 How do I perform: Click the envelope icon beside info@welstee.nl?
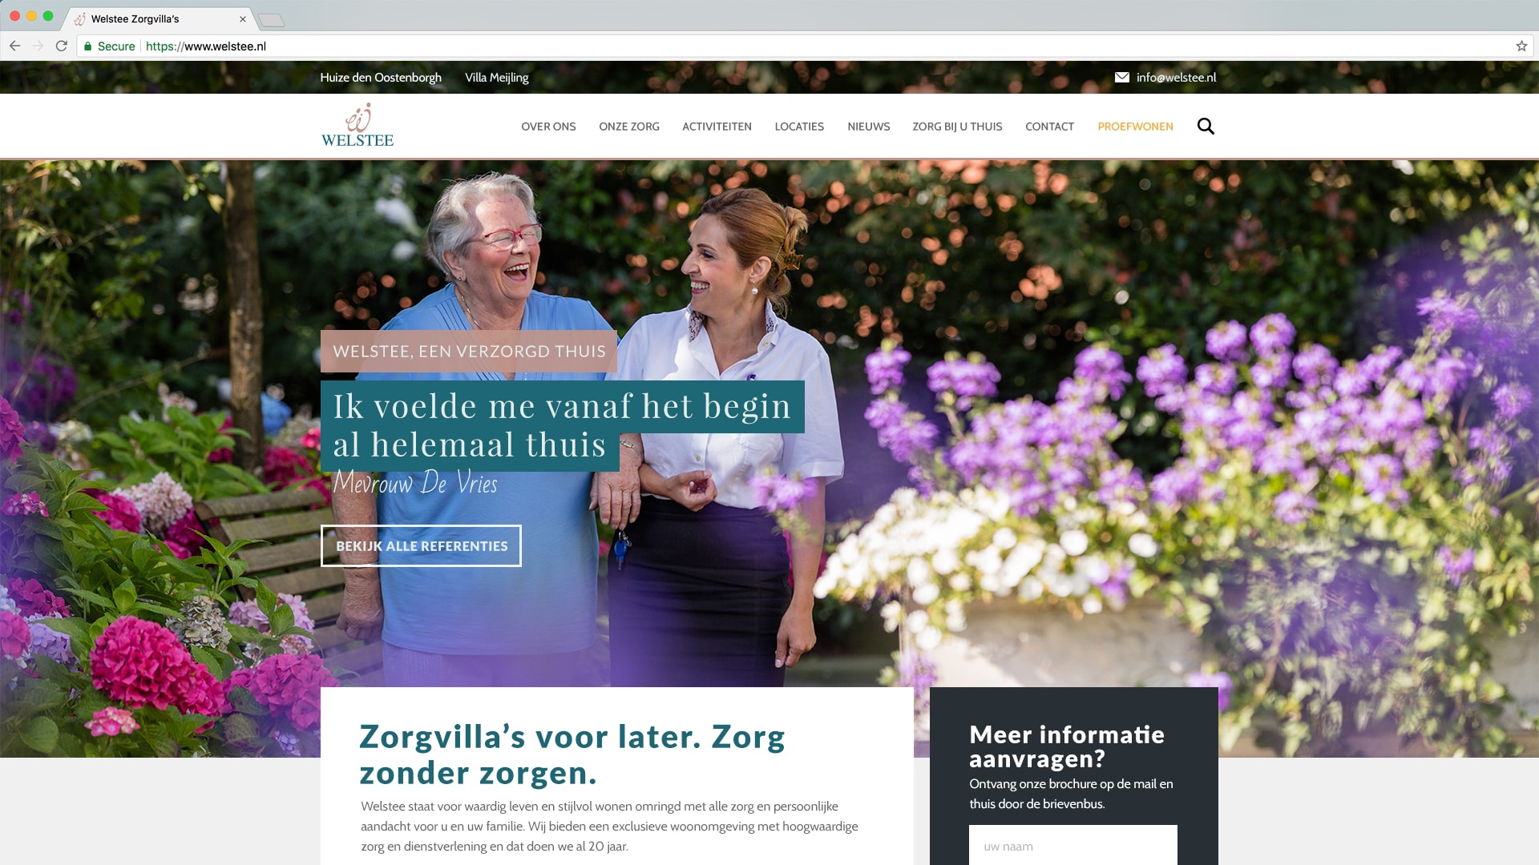[x=1122, y=78]
